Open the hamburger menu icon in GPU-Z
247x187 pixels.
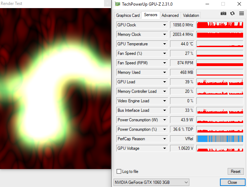tap(241, 13)
